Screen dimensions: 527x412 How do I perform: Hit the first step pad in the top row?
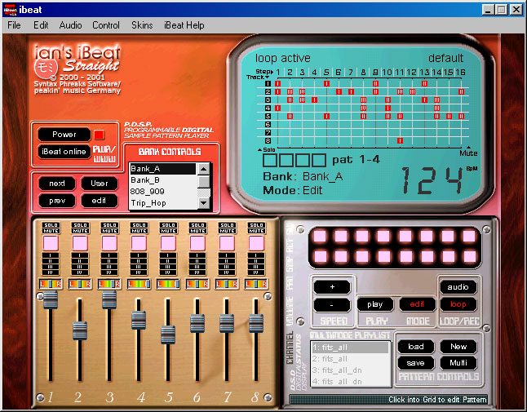320,237
